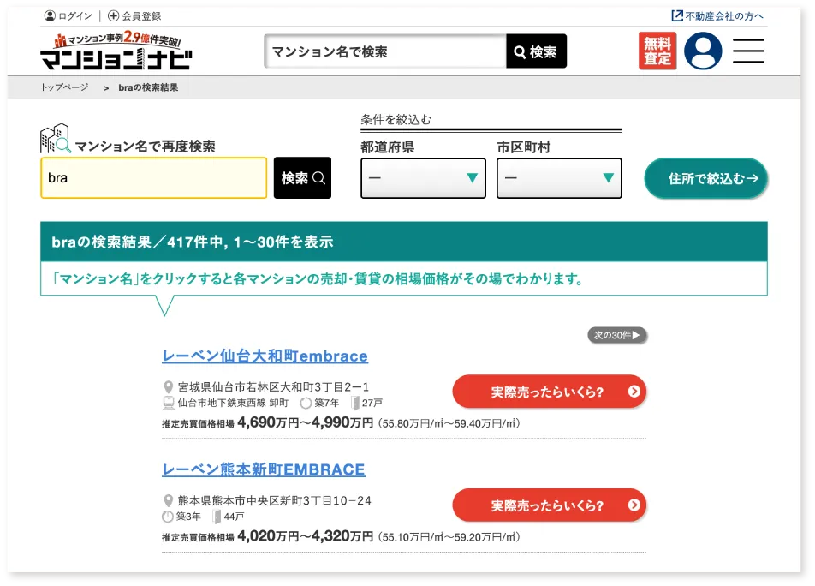Screen dimensions: 815x586
Task: Open the 不動産会社の方へ external link
Action: pos(717,16)
